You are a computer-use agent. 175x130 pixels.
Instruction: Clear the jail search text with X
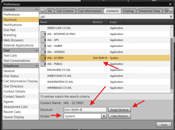[x=171, y=17]
